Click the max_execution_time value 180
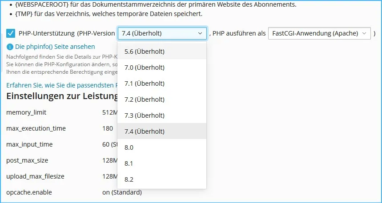The width and height of the screenshot is (382, 203). pyautogui.click(x=108, y=128)
